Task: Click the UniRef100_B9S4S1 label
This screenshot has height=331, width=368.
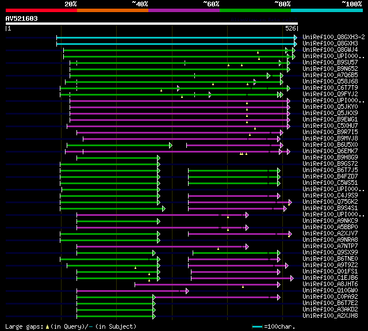Action: coord(330,208)
